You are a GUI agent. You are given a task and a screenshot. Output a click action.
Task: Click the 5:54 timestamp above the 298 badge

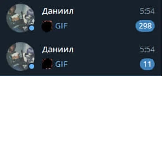147,11
